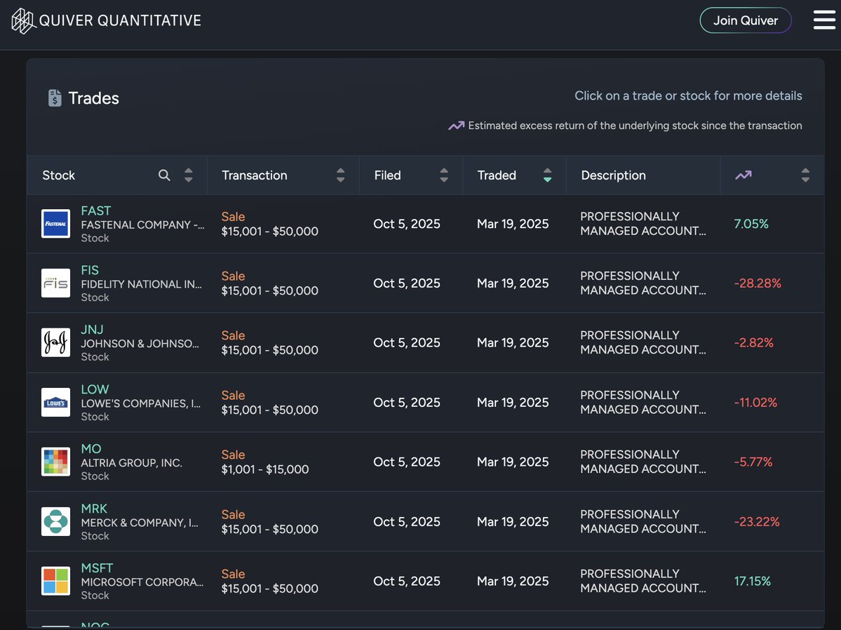The image size is (841, 630).
Task: Click FASTENAL COMPANY name text
Action: click(142, 224)
